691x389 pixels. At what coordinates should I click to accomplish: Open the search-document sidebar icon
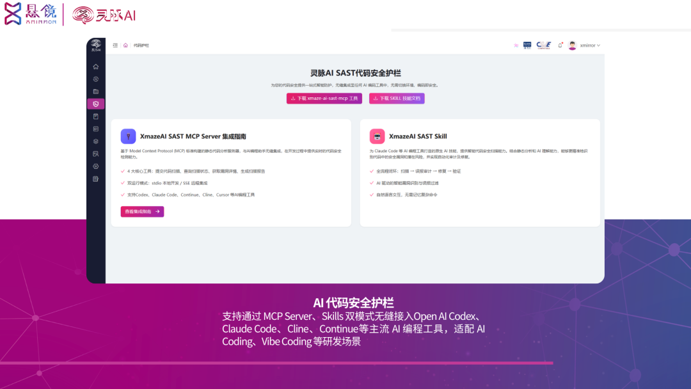point(95,154)
